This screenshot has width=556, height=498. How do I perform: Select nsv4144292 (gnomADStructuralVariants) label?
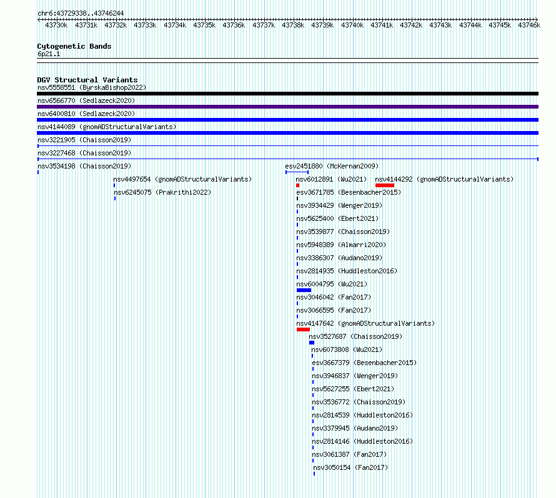pyautogui.click(x=444, y=179)
